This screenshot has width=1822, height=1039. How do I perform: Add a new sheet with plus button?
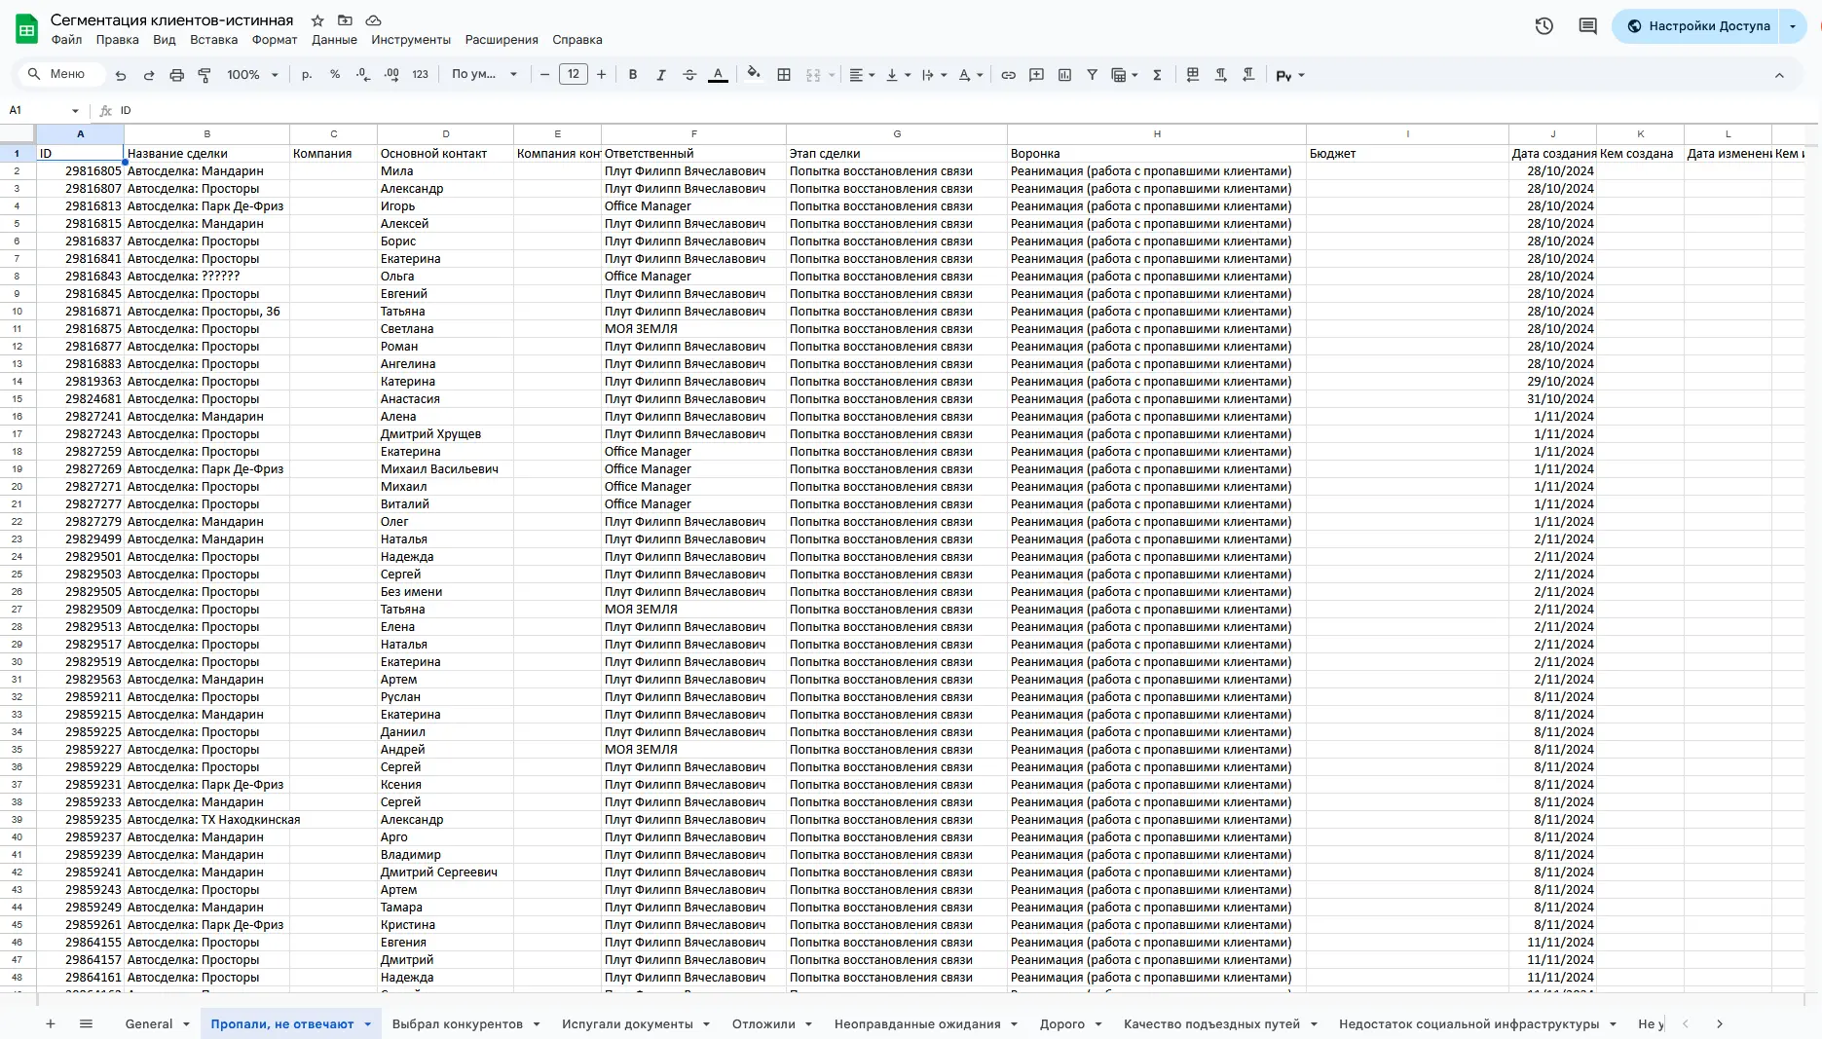[51, 1023]
